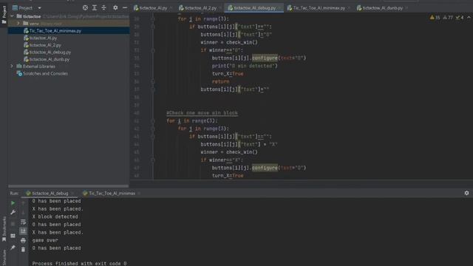Click Up the Stack Trace arrow
This screenshot has width=473, height=266.
23,203
